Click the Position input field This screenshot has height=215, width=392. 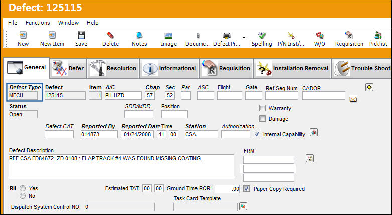click(174, 114)
